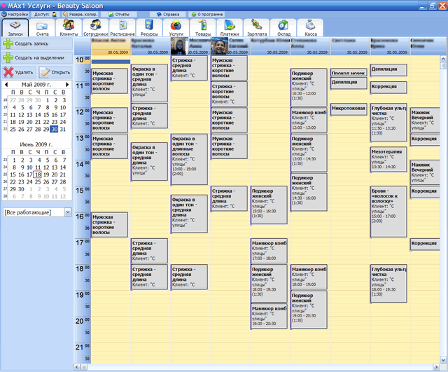Screen dimensions: 448x372
Task: Select Маникюр комб appointment 17:00 - 18:00
Action: click(x=269, y=251)
